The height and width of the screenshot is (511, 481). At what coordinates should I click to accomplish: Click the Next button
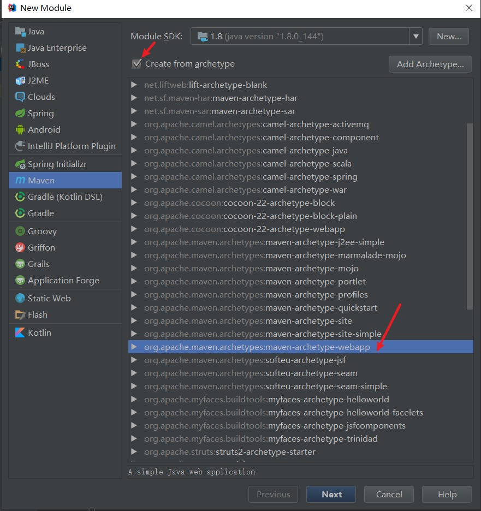[x=331, y=495]
